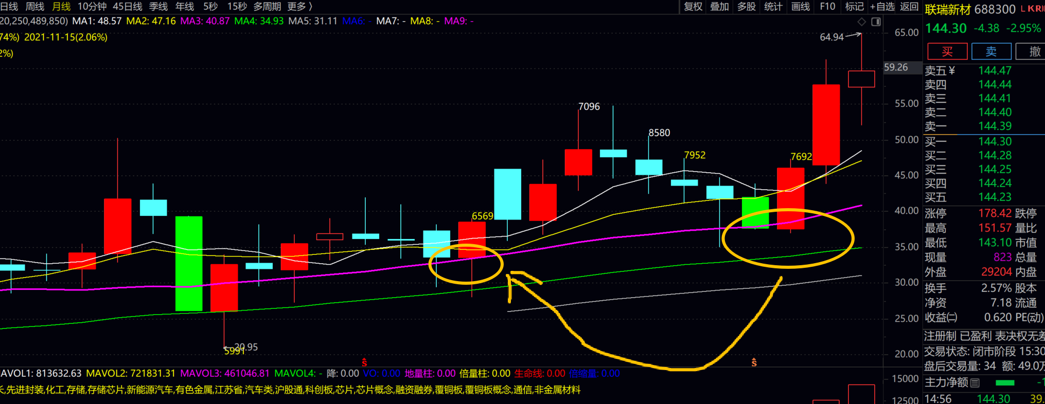Click the 生命线: 0.00 indicator label
This screenshot has height=404, width=1045.
540,374
